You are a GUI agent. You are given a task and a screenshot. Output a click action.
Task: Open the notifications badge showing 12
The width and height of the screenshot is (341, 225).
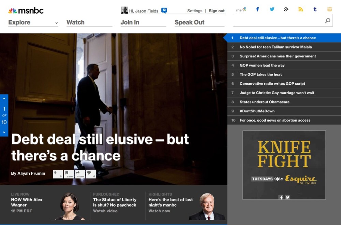click(164, 11)
